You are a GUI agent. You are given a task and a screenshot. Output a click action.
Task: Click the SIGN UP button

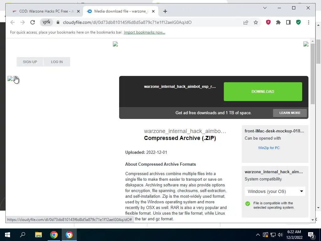[x=30, y=62]
